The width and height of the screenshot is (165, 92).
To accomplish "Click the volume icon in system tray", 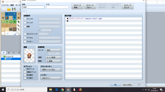I will click(146, 90).
